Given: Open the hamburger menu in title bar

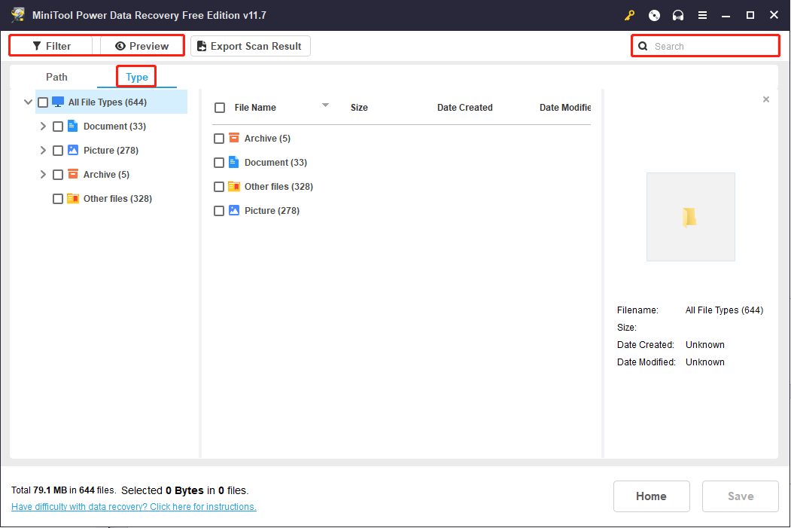Looking at the screenshot, I should tap(702, 15).
